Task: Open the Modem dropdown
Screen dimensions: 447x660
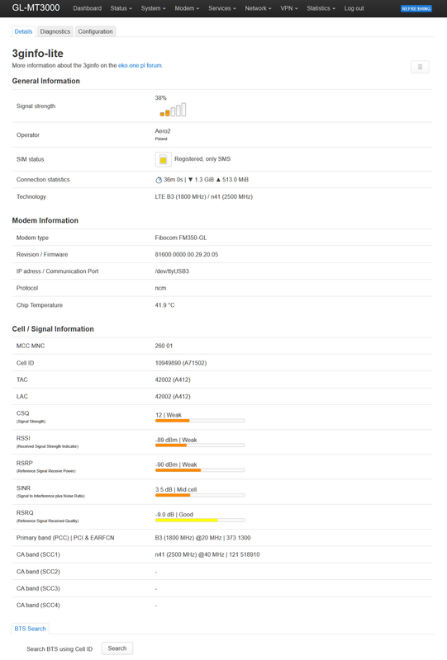Action: pos(187,8)
